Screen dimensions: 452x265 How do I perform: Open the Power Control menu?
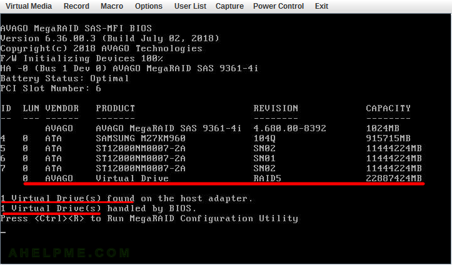[278, 6]
